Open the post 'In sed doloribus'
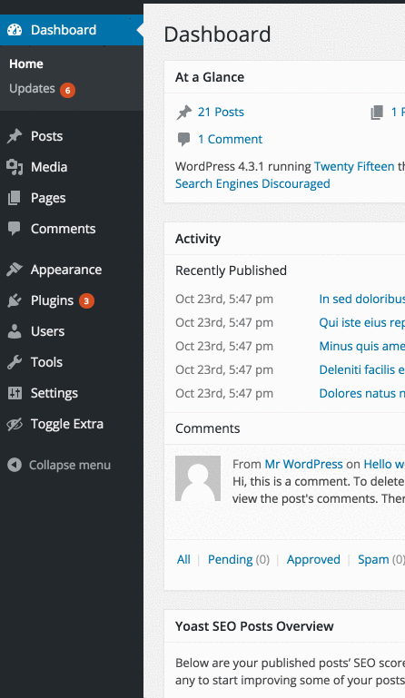Screen dimensions: 405x698 coord(361,300)
